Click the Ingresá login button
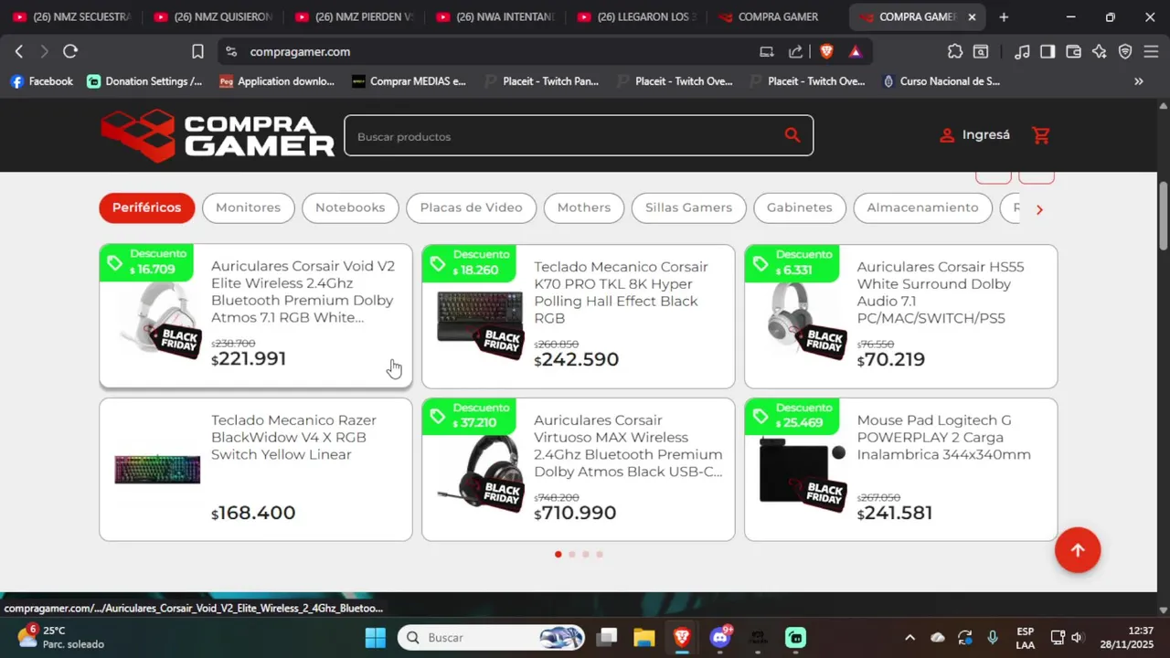The image size is (1170, 658). pos(975,135)
